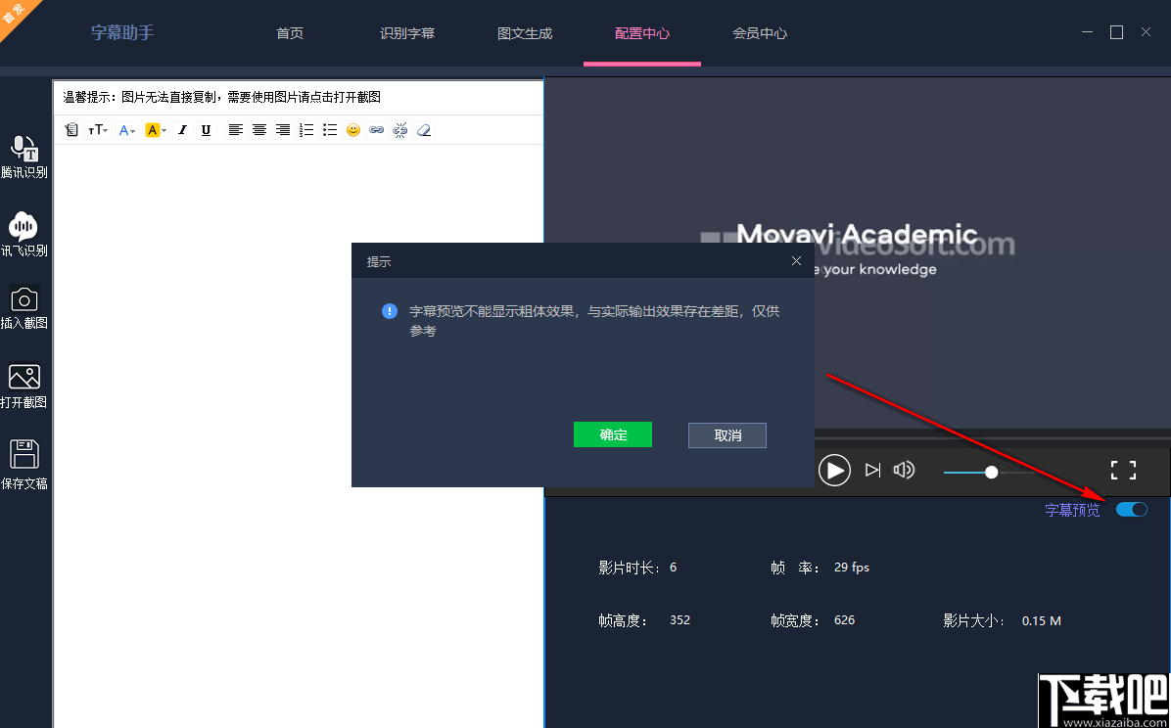
Task: Open the font size dropdown
Action: (97, 129)
